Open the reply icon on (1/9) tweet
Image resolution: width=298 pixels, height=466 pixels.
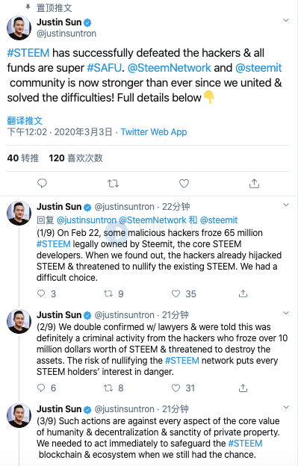[x=41, y=293]
